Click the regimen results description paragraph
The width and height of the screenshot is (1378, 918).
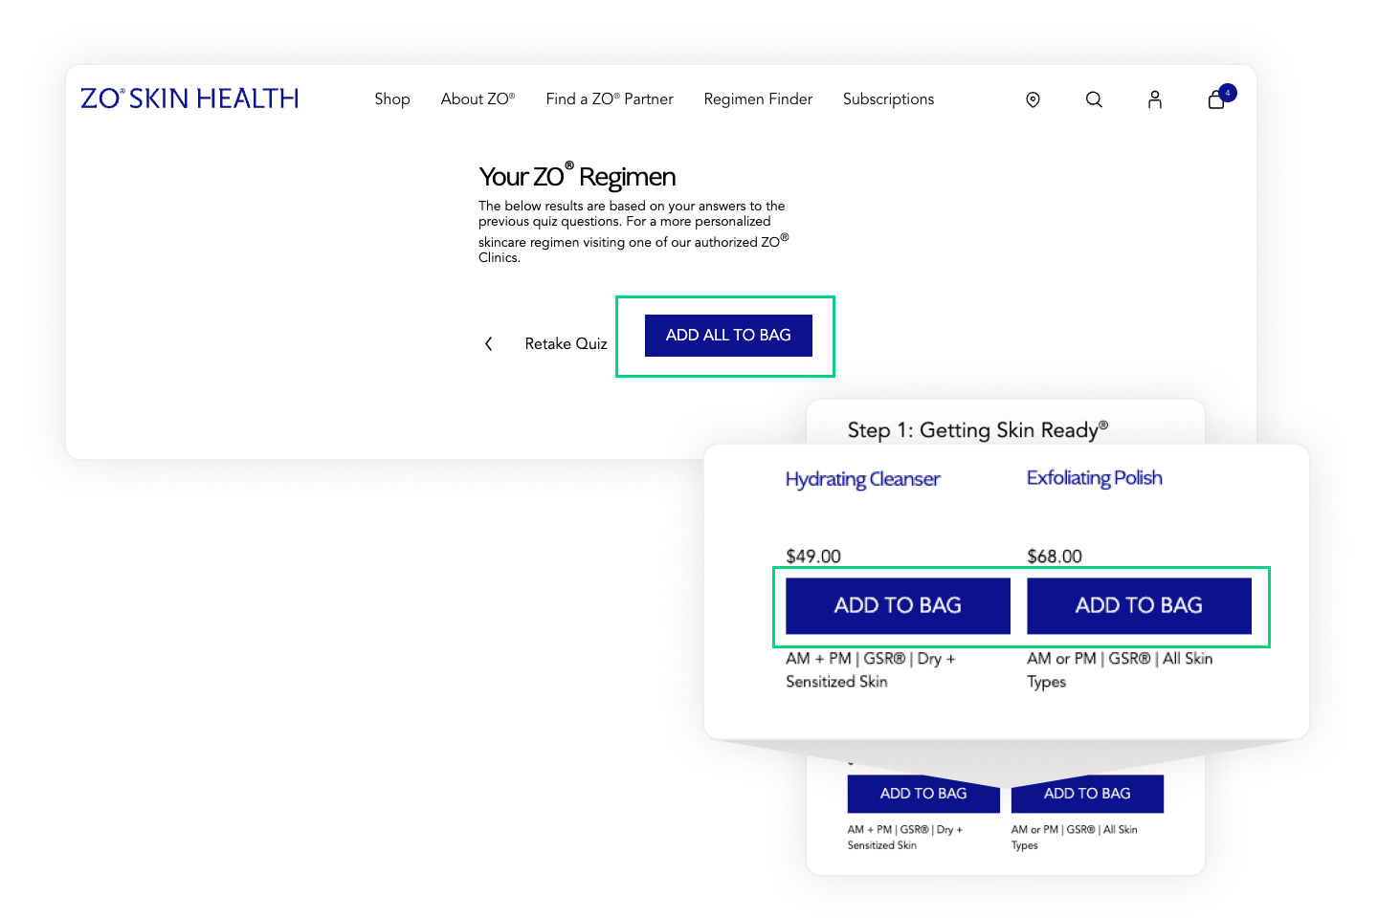click(x=633, y=231)
